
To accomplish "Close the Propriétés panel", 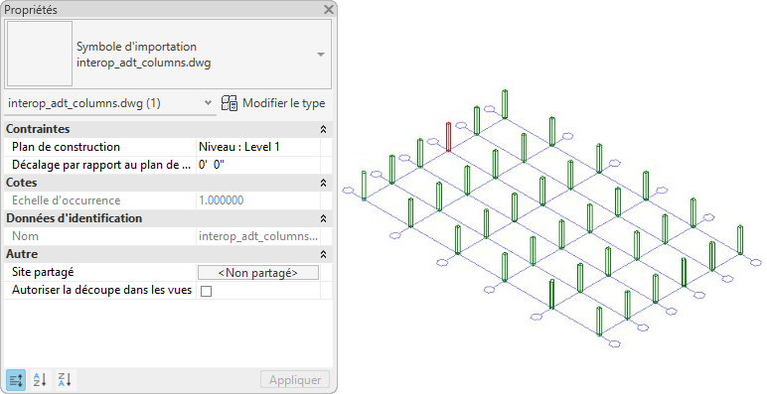I will coord(329,9).
